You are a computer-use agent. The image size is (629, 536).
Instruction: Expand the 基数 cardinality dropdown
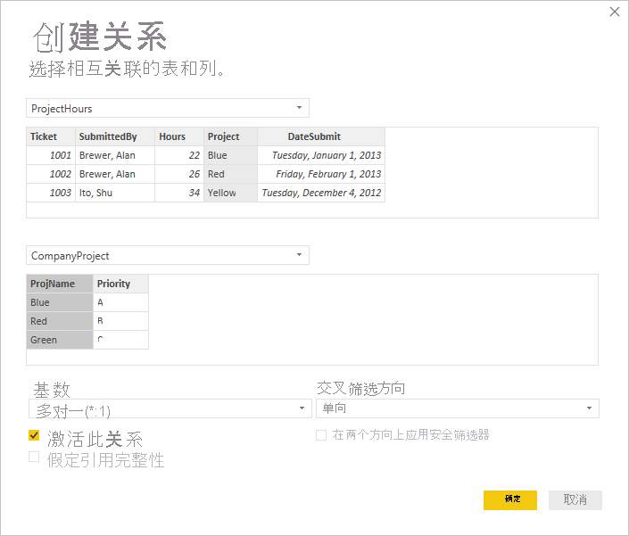(x=169, y=409)
